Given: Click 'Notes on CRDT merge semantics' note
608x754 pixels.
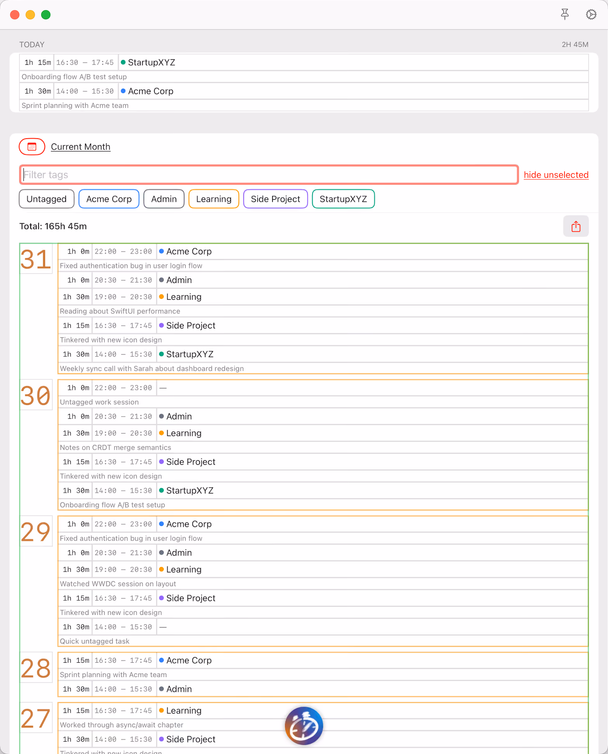Looking at the screenshot, I should click(x=115, y=448).
